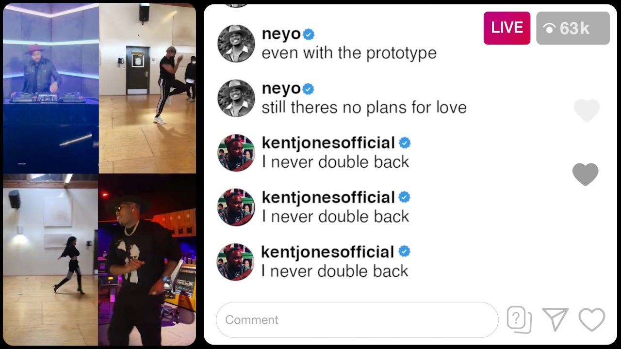
Task: Select the female dancer in boots tile
Action: pos(50,259)
